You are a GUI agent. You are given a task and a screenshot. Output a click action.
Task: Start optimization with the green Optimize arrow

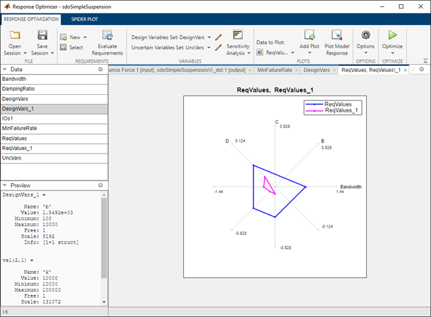[392, 35]
